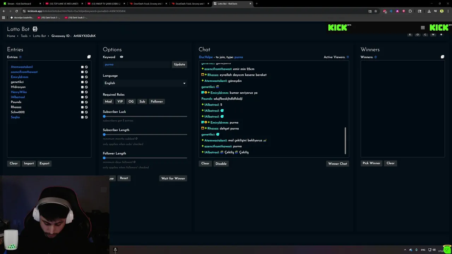Toggle the theme sun button under the header
452x254 pixels.
[x=441, y=35]
